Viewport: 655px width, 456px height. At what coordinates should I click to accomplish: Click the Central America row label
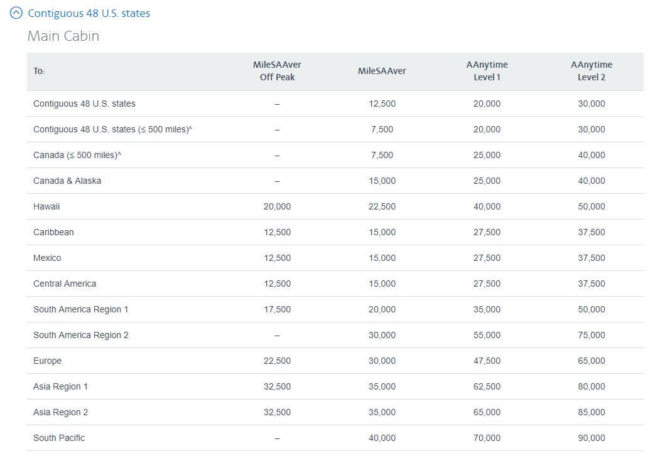pos(65,284)
